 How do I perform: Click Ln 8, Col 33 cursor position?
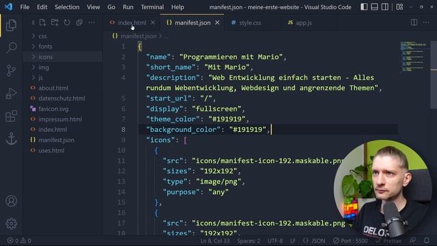click(x=215, y=241)
